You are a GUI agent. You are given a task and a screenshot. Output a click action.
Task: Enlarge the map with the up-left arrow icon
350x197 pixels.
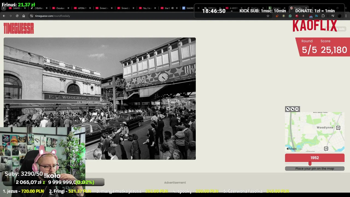pyautogui.click(x=288, y=109)
